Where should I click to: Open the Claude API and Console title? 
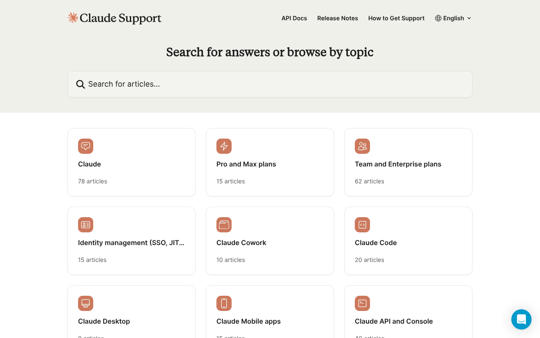point(394,321)
